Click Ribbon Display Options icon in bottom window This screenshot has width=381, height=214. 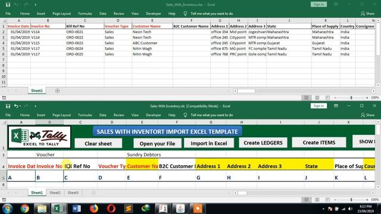pos(336,106)
